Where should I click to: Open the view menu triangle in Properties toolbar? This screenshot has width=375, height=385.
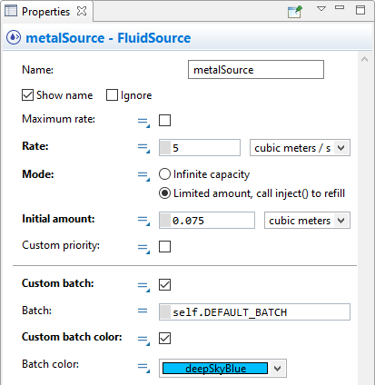[321, 9]
